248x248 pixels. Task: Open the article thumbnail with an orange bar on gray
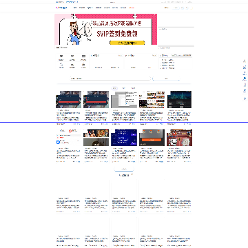coord(152,137)
